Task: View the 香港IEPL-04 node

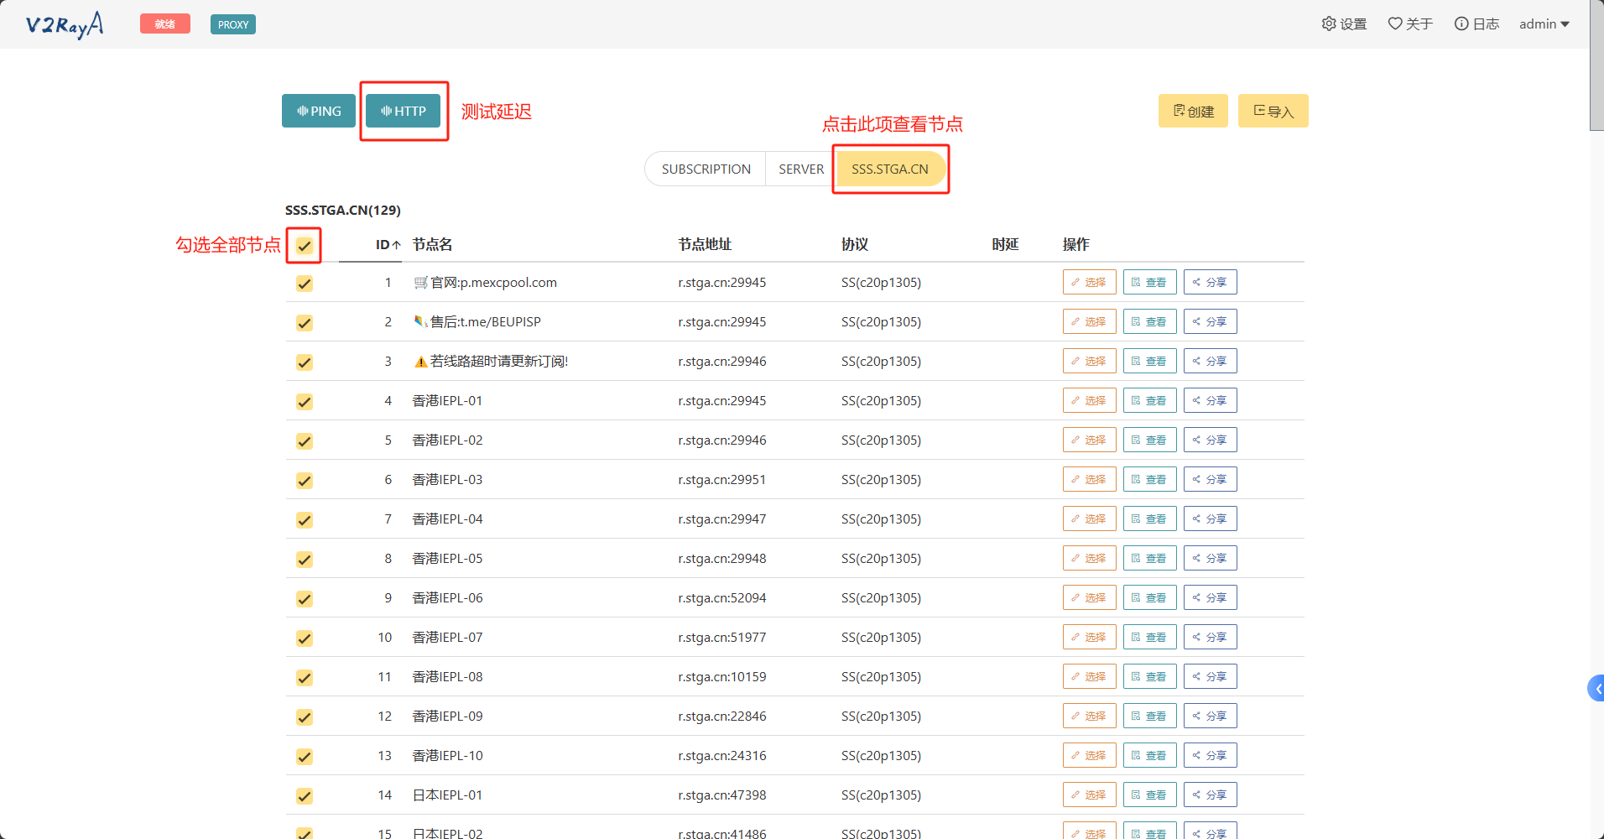Action: point(1149,519)
